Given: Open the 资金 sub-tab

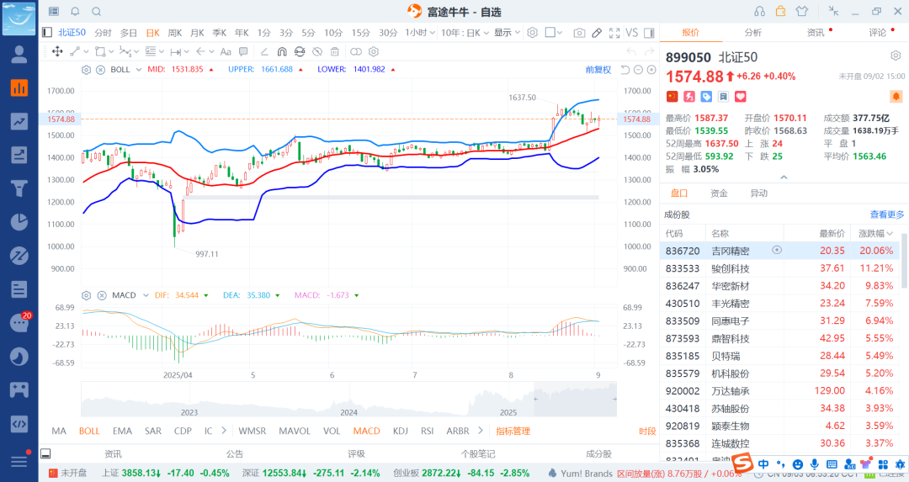Looking at the screenshot, I should click(x=719, y=193).
